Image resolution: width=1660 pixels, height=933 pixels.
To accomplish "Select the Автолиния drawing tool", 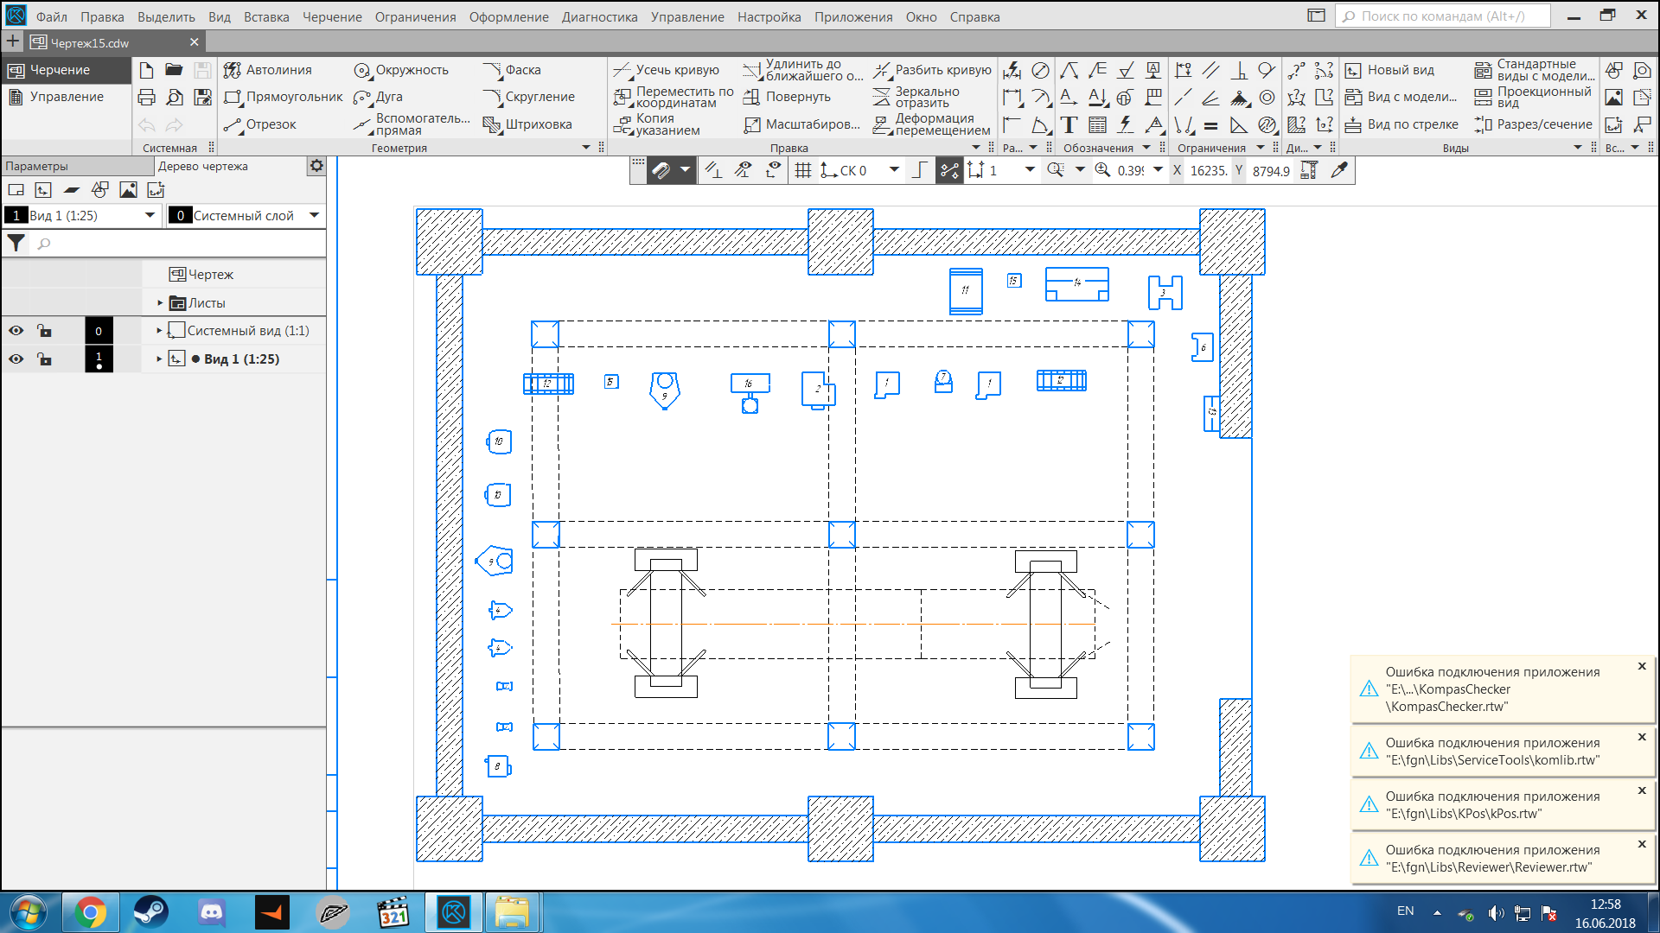I will (268, 70).
